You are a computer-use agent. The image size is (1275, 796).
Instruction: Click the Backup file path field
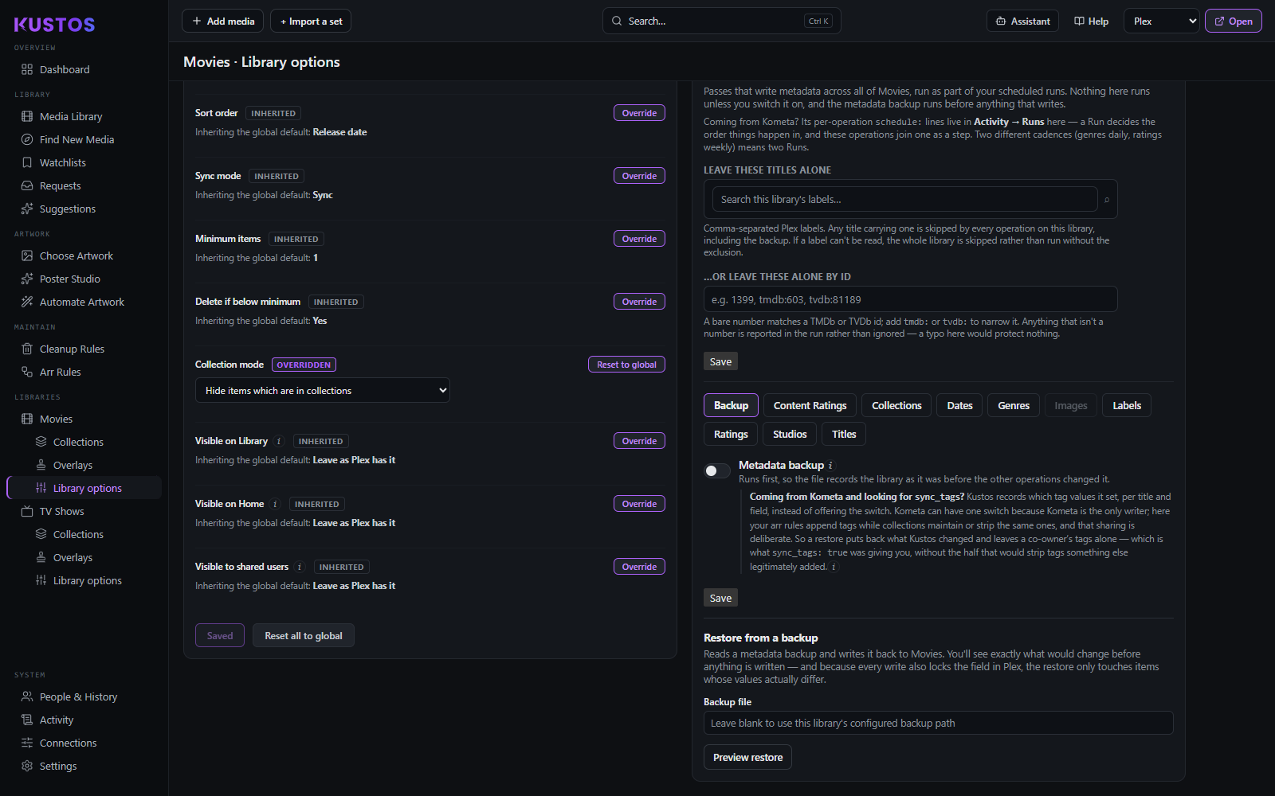[938, 723]
